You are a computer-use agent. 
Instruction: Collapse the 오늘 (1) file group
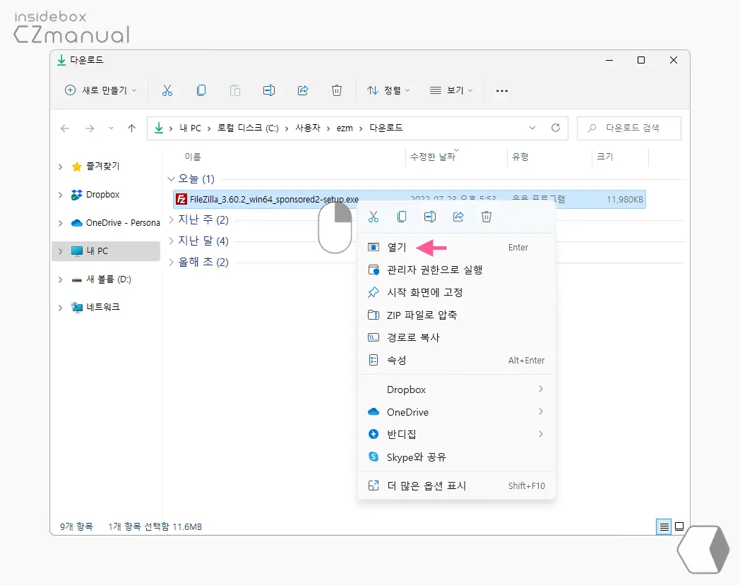tap(171, 179)
